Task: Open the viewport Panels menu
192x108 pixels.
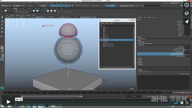Action: pos(34,15)
